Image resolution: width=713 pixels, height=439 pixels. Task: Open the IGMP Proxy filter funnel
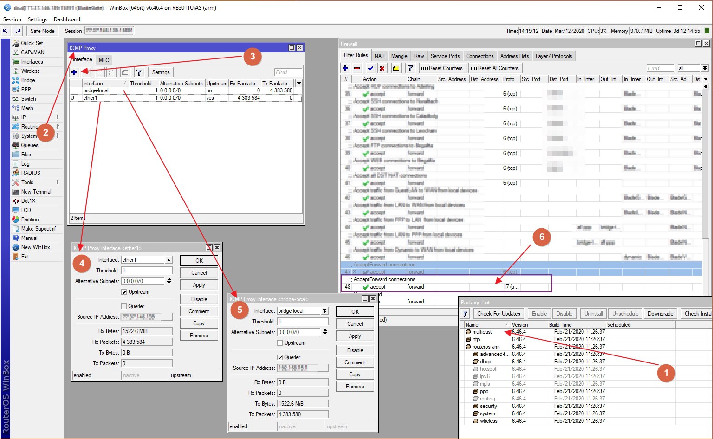139,72
